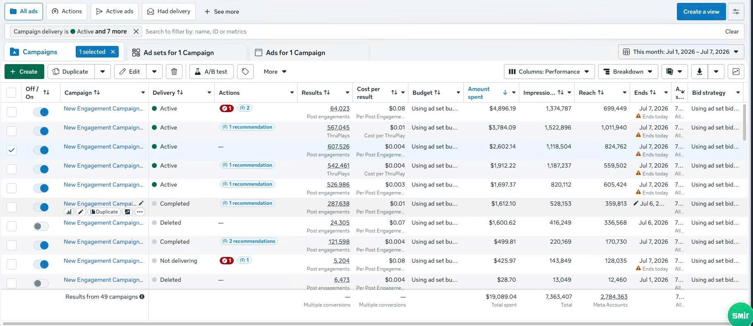753x326 pixels.
Task: Delete selected campaign with the trash icon
Action: [174, 72]
